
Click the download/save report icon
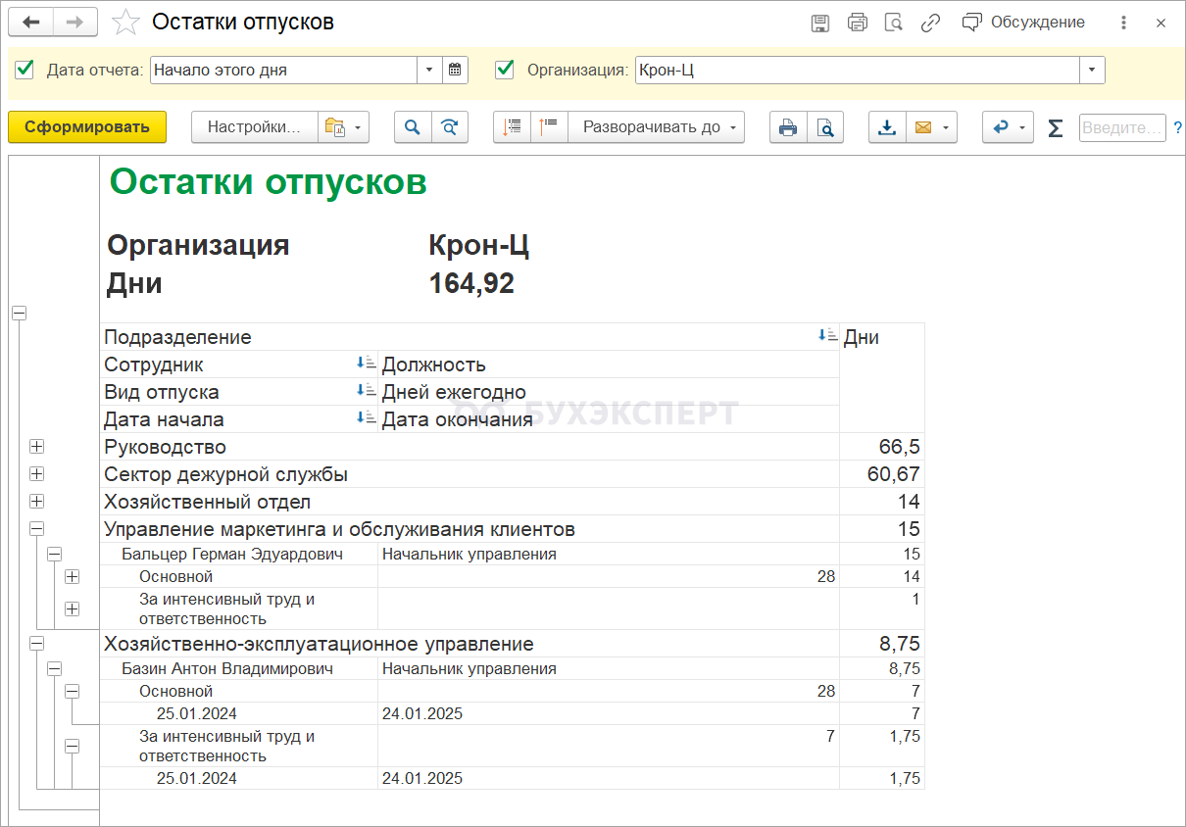887,127
